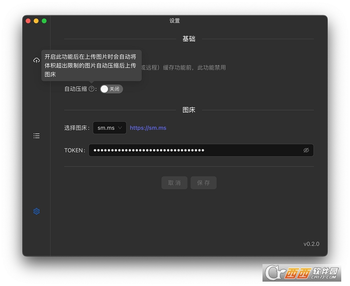Maximize the window with green button
Image resolution: width=350 pixels, height=286 pixels.
pyautogui.click(x=44, y=21)
